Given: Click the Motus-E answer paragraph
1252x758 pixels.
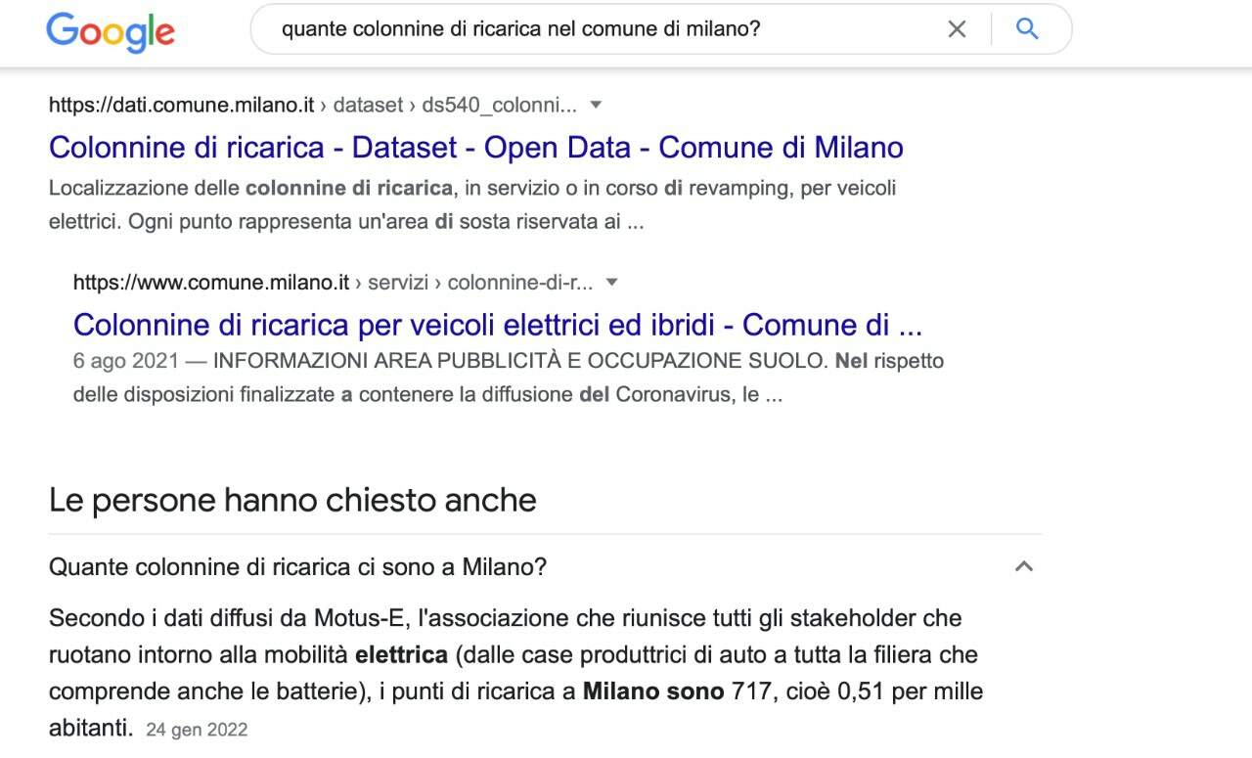Looking at the screenshot, I should [515, 673].
